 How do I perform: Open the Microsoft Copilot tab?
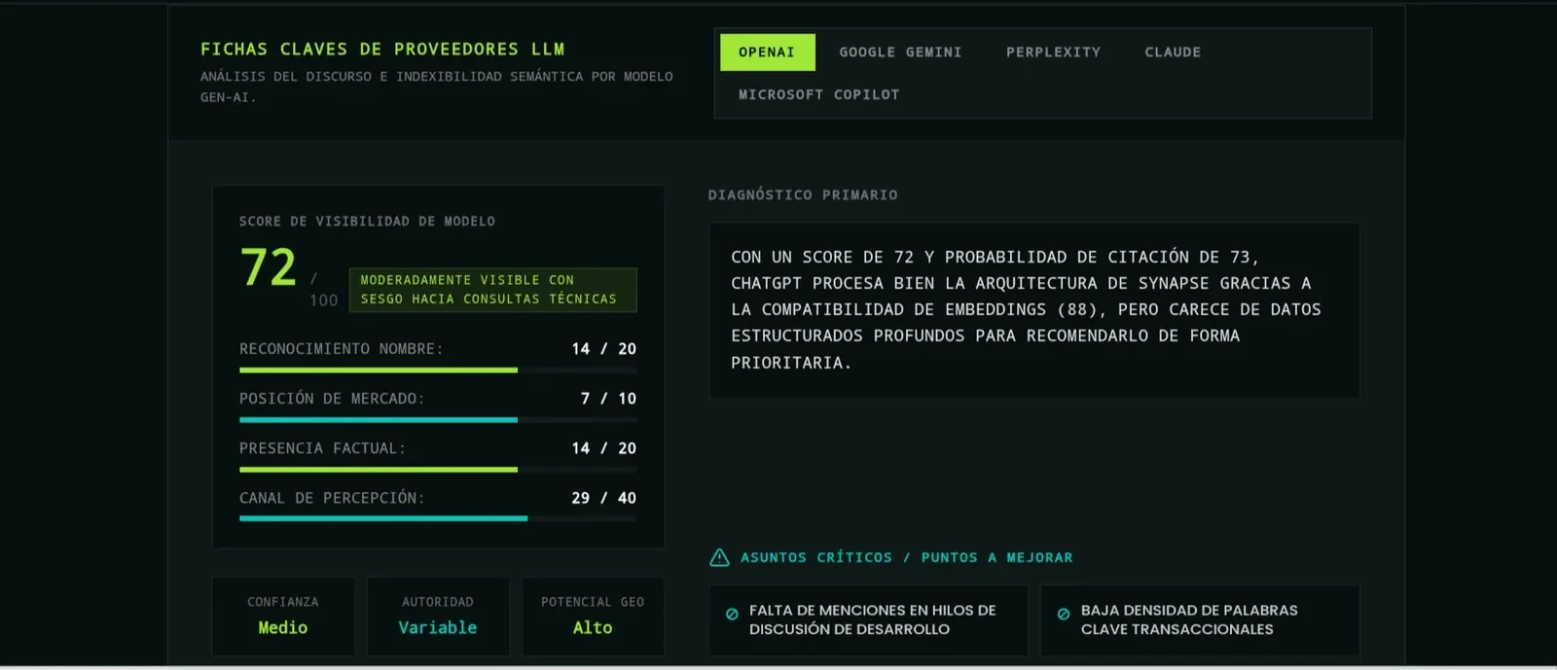818,94
